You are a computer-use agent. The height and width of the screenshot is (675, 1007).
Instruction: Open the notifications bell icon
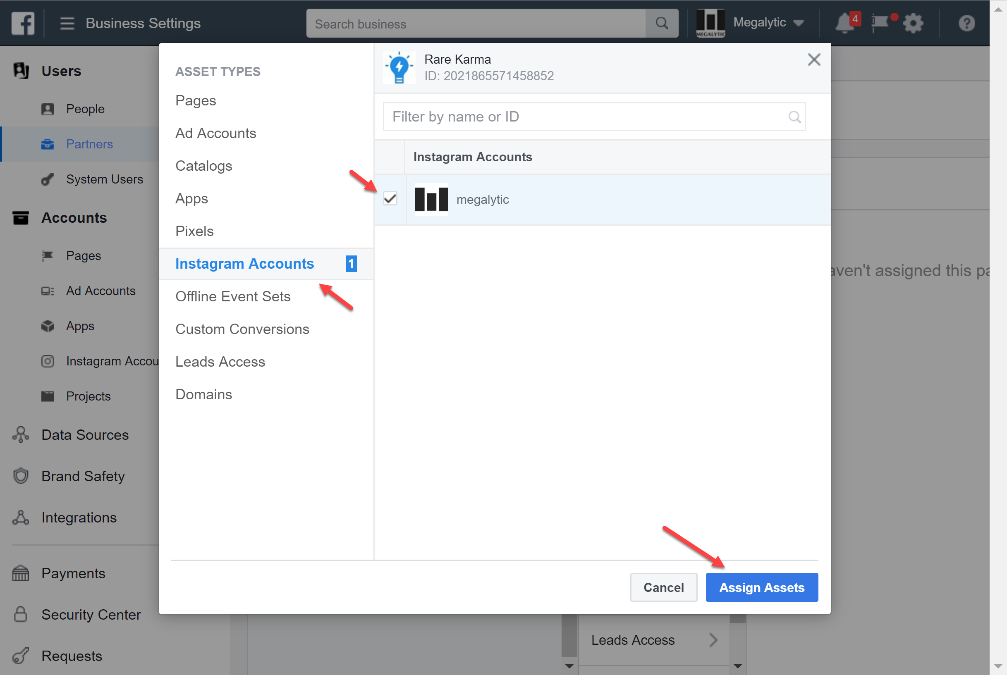pyautogui.click(x=844, y=23)
